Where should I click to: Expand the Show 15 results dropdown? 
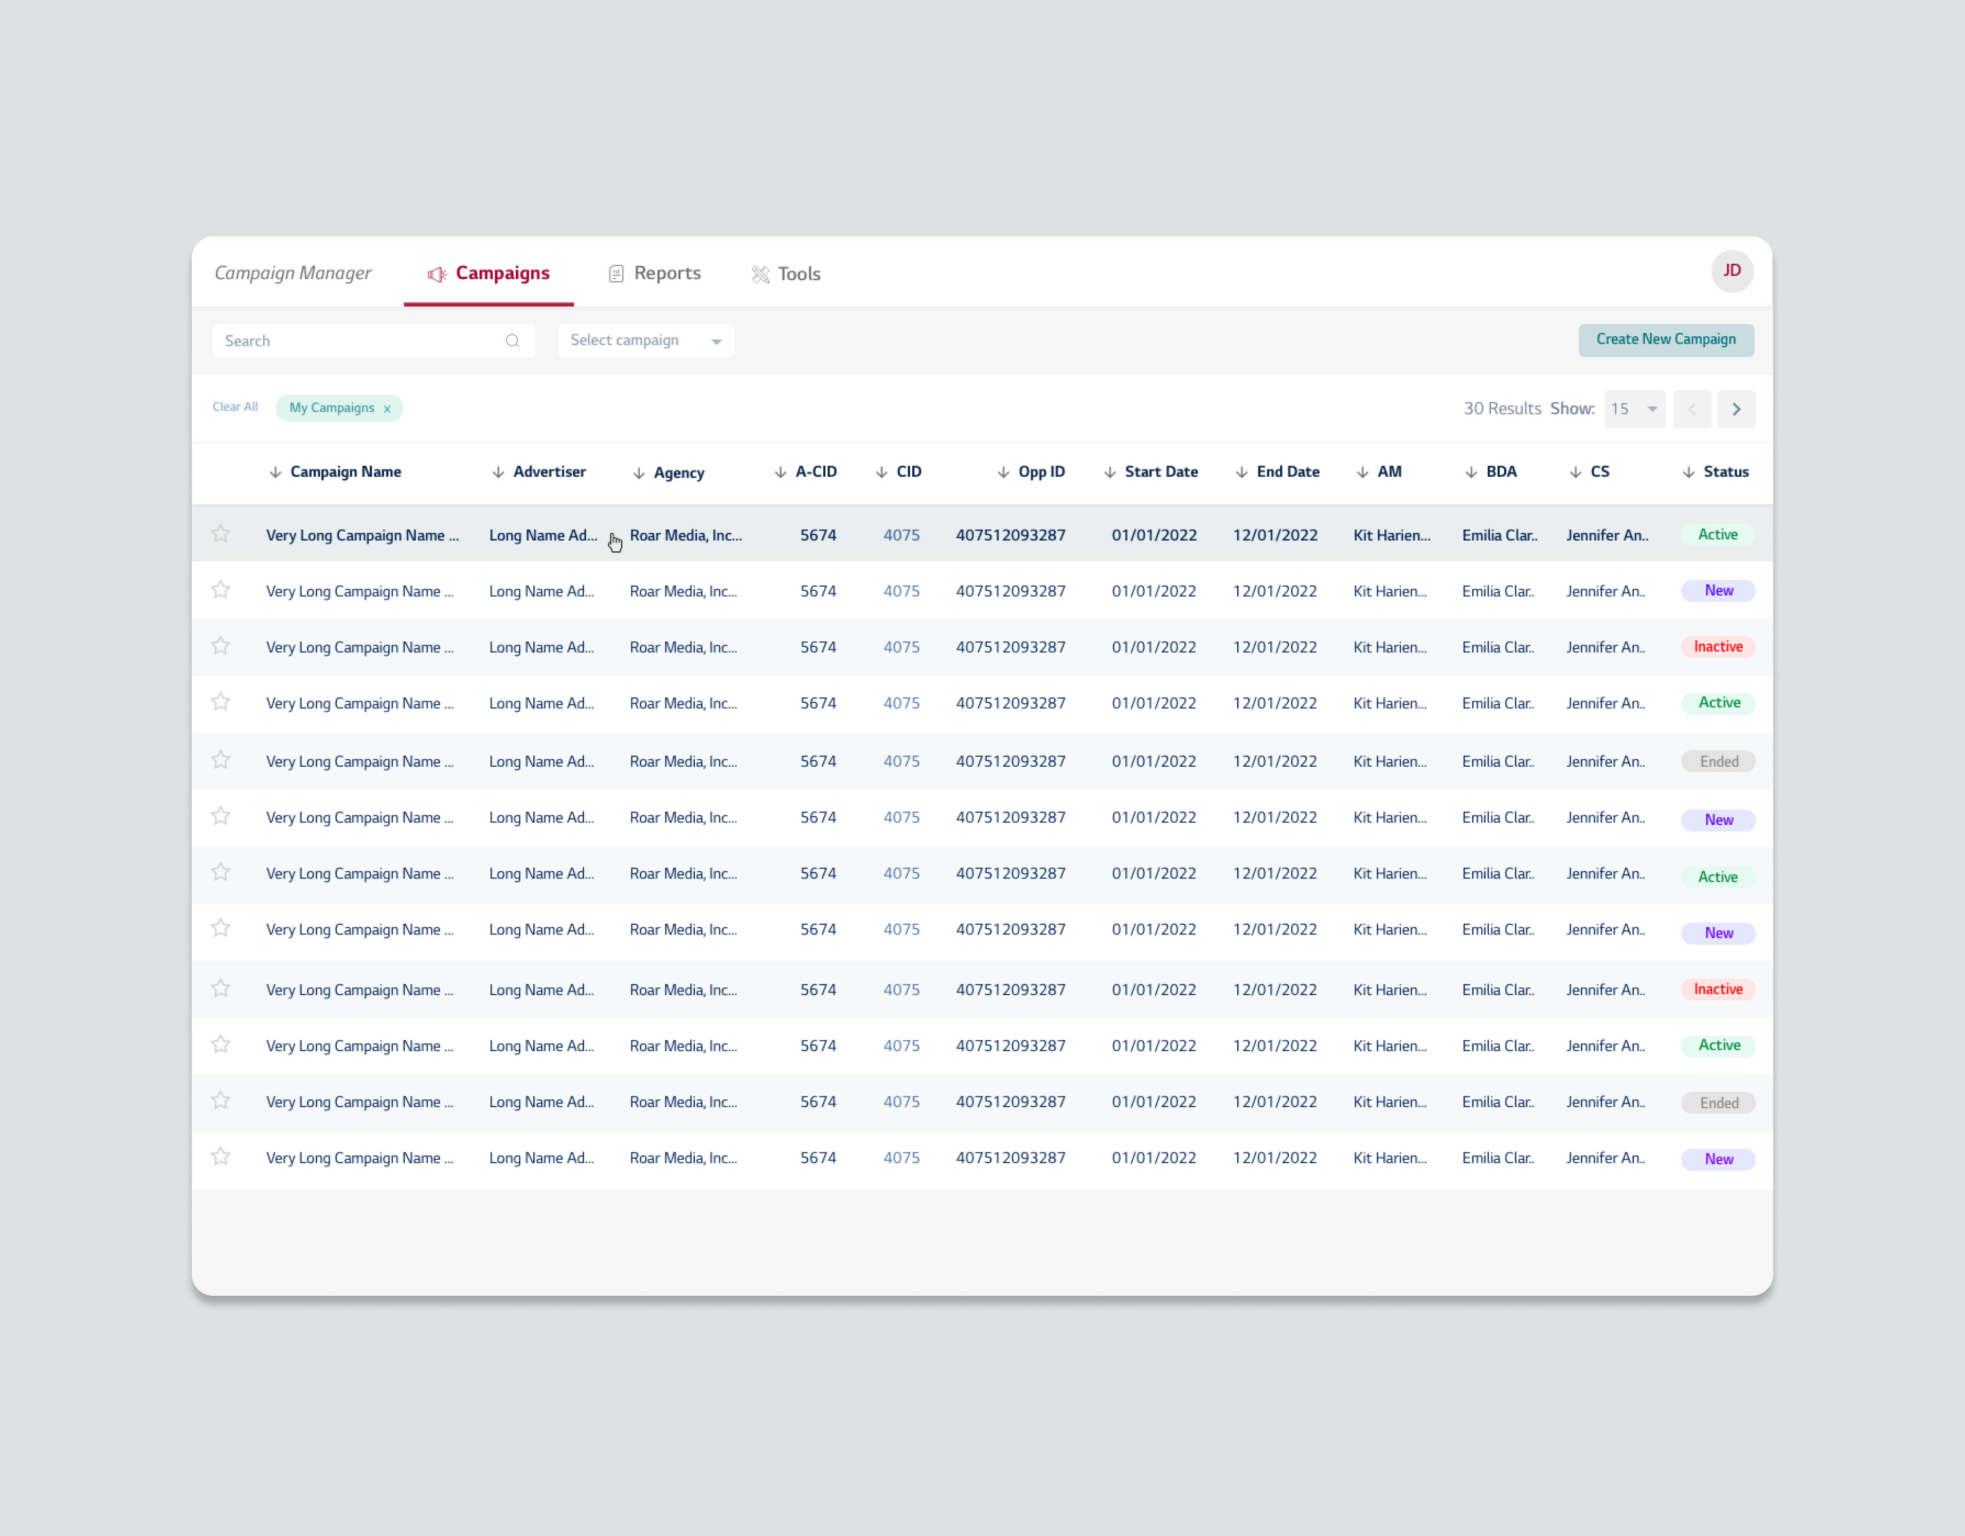(x=1634, y=409)
